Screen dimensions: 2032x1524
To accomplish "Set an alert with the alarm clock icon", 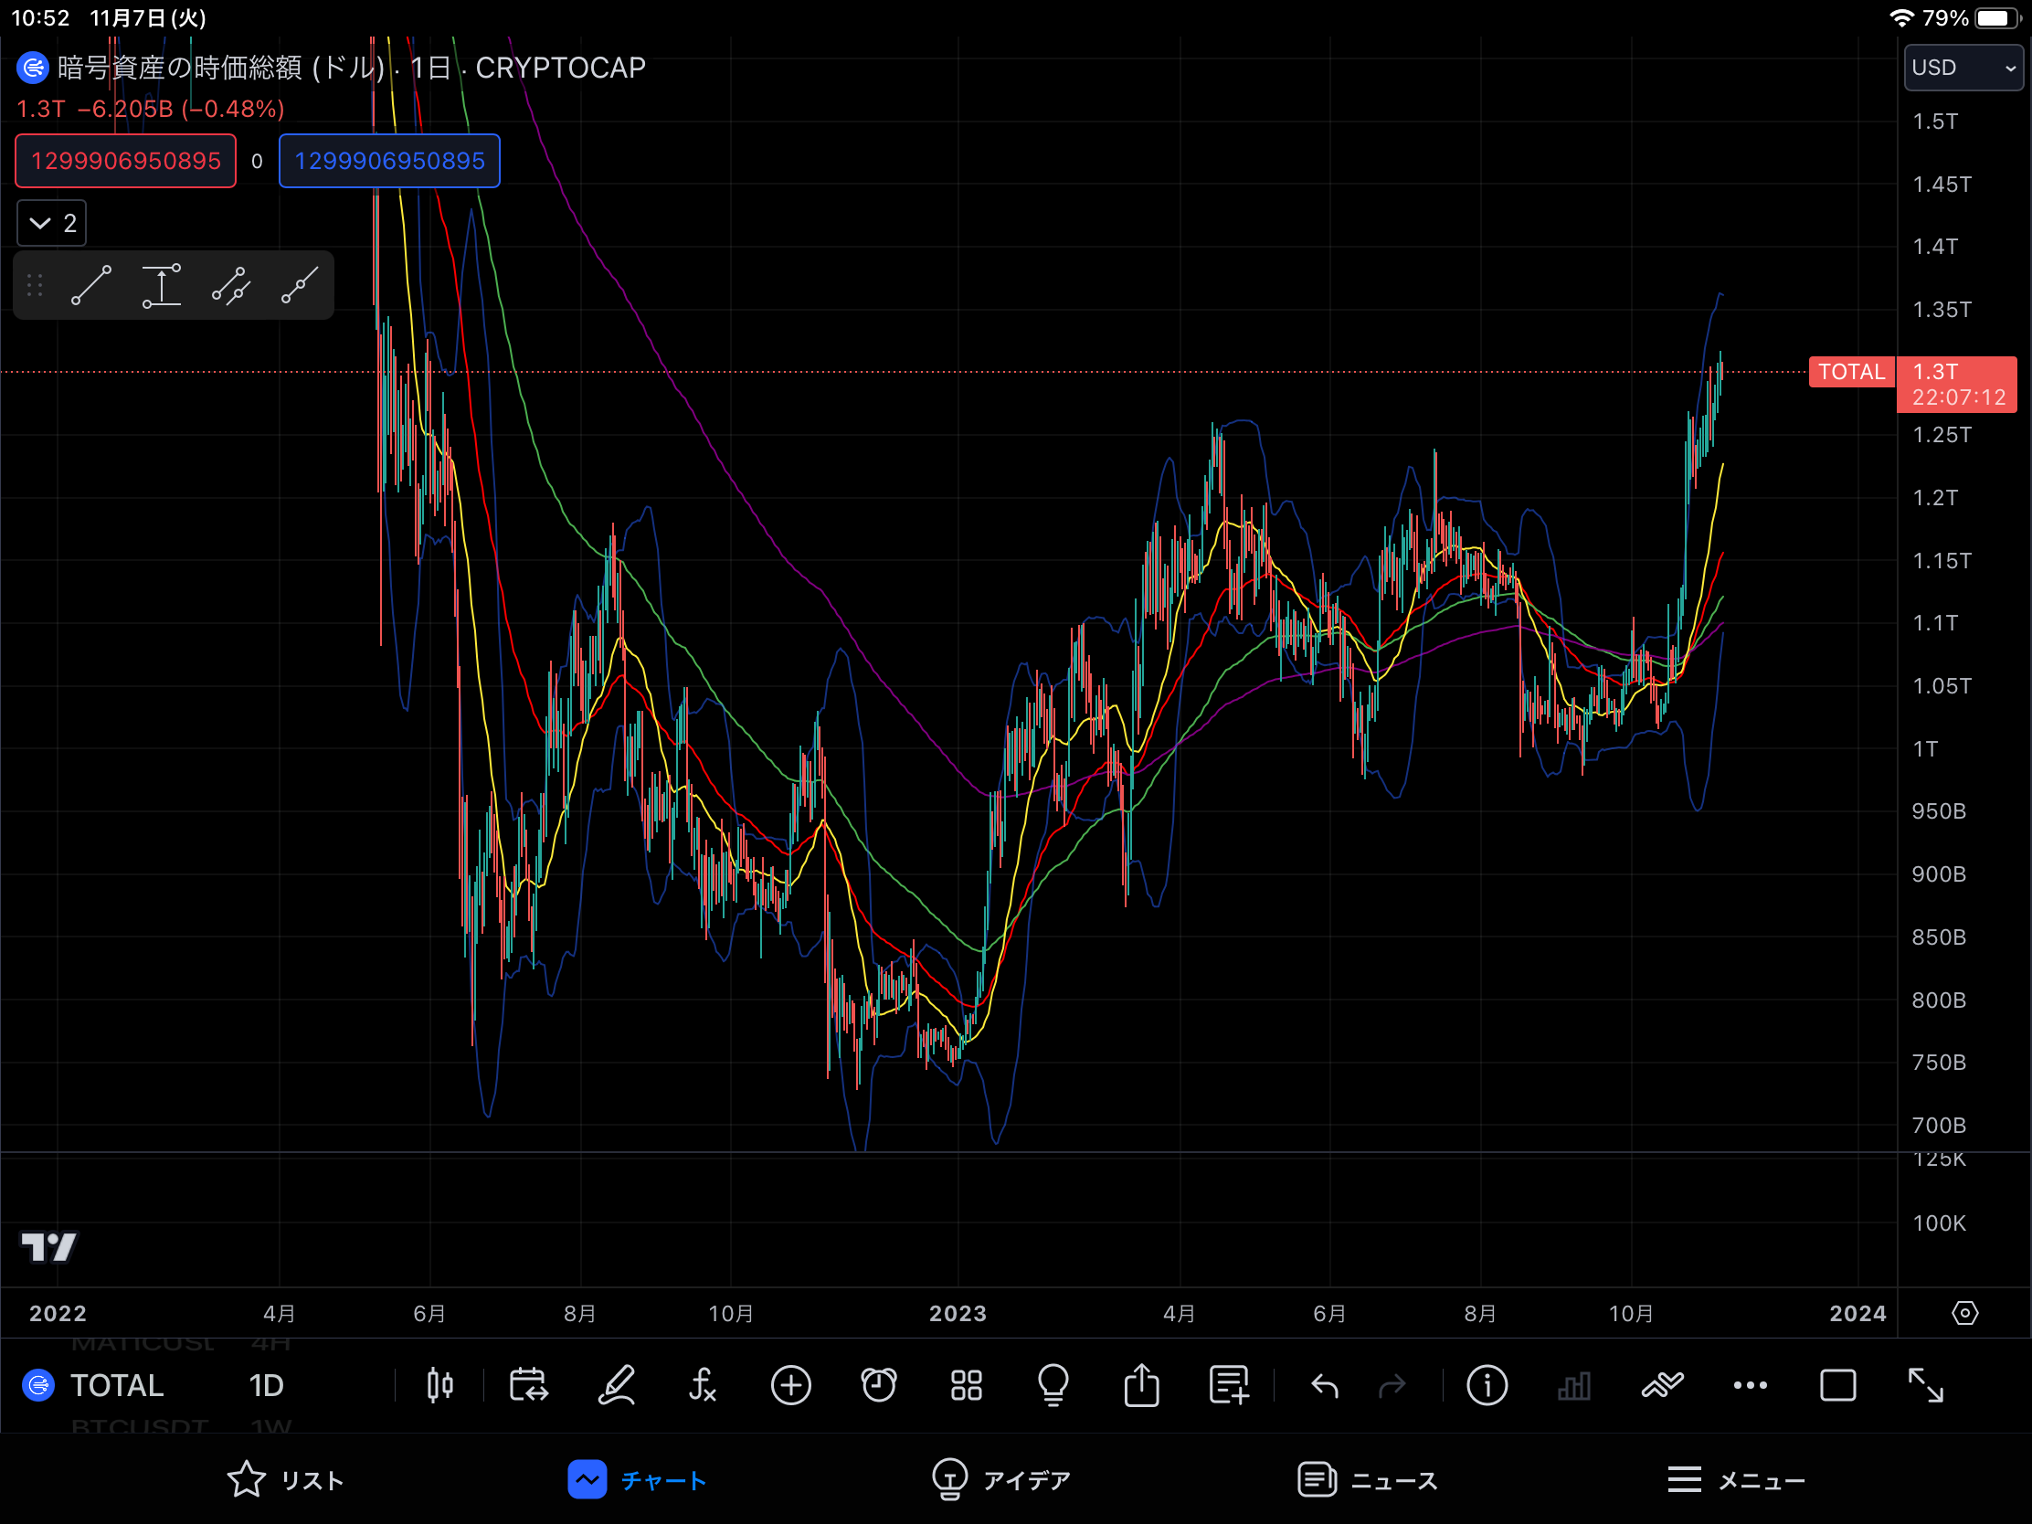I will (878, 1385).
